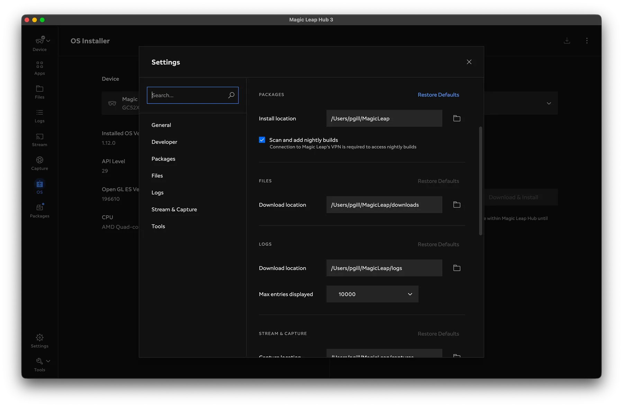Viewport: 623px width, 407px height.
Task: Select Developer settings category
Action: (x=164, y=142)
